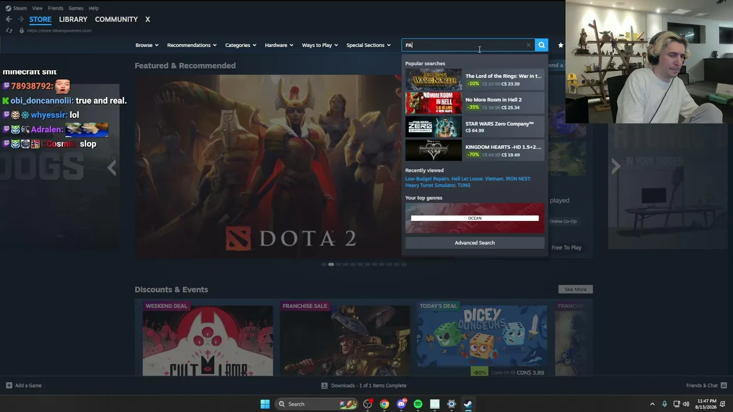This screenshot has height=412, width=733.
Task: Open Discord from the taskbar
Action: [x=401, y=404]
